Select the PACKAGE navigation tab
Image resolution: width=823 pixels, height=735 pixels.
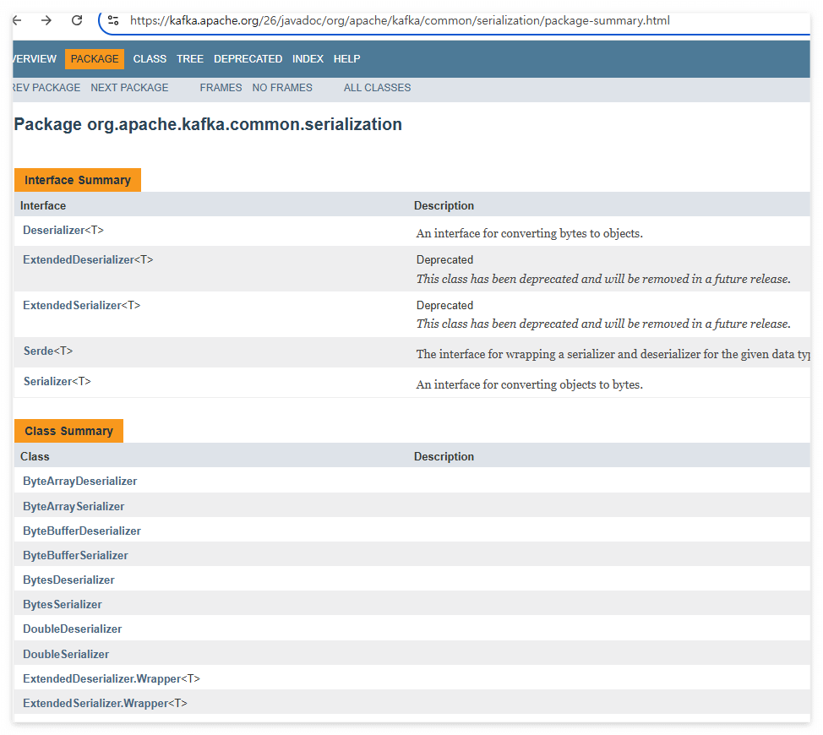(x=95, y=59)
